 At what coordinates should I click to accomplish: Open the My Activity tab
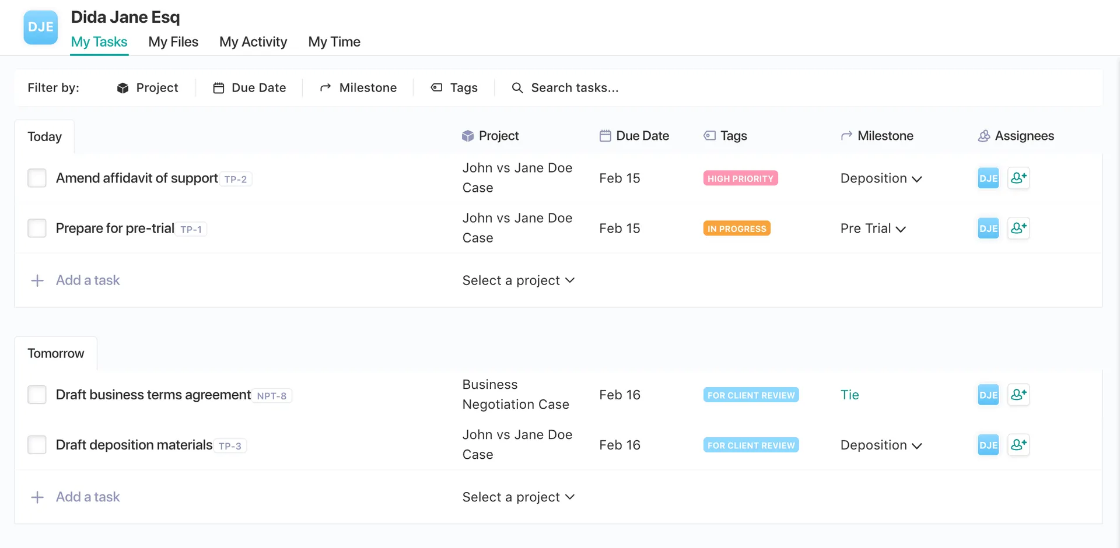[x=253, y=42]
